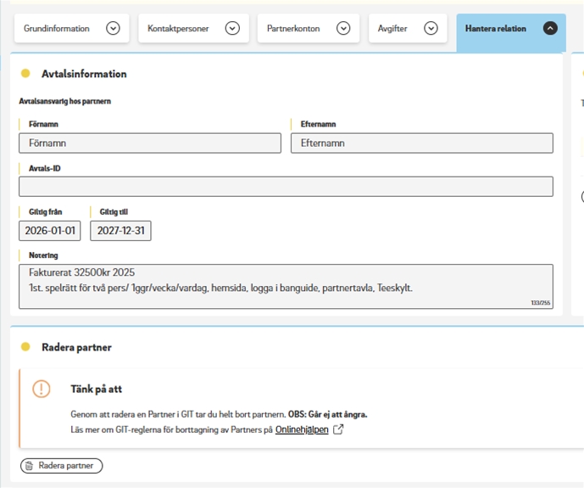Expand the Grundinformation section chevron
Viewport: 584px width, 488px height.
[x=113, y=29]
